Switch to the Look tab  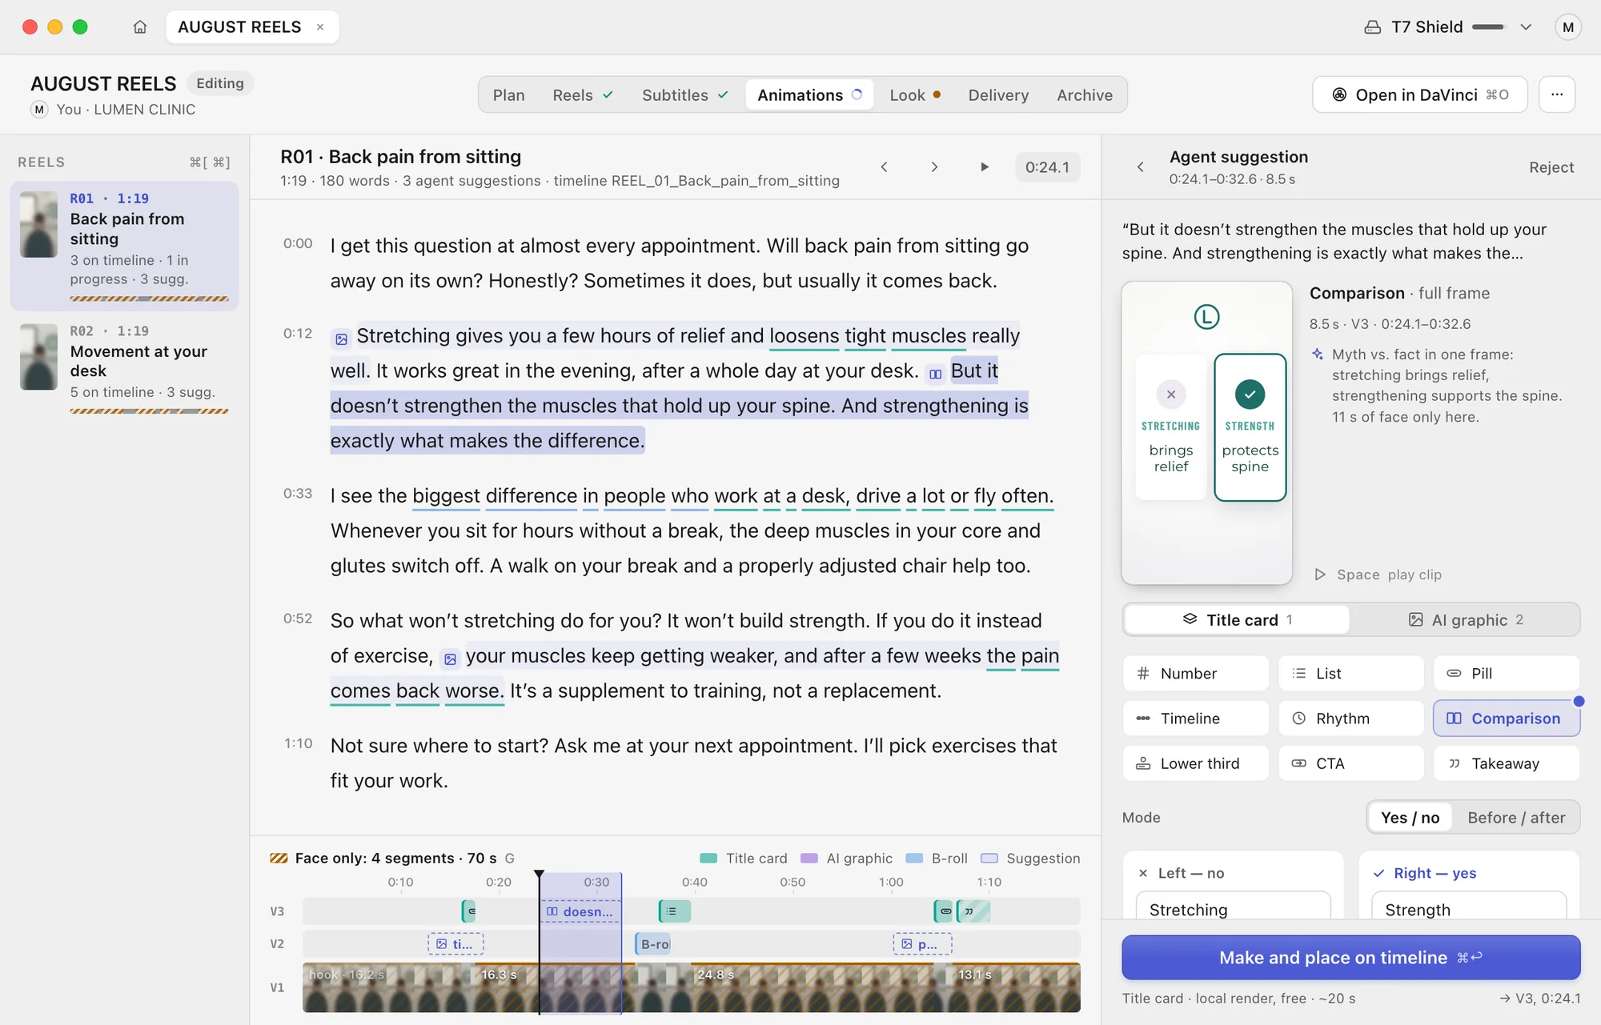pos(915,95)
